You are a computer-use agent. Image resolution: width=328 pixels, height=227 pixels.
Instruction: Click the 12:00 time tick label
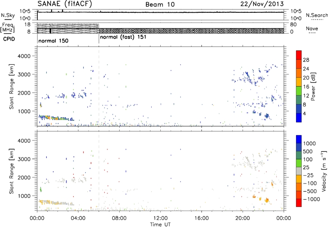(x=160, y=218)
